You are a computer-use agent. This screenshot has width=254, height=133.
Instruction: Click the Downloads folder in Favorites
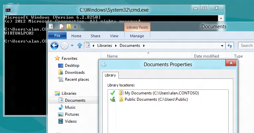74,72
